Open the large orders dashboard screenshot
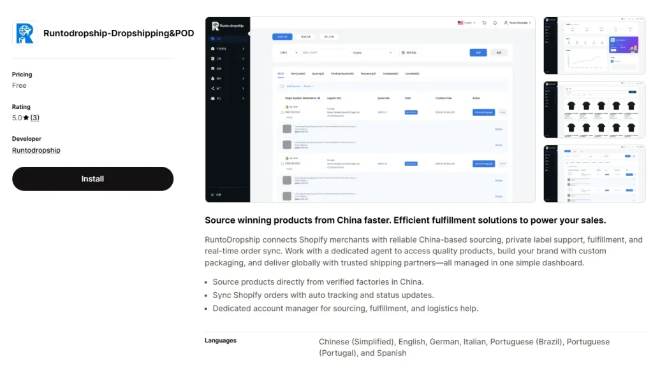The width and height of the screenshot is (653, 368). pos(370,110)
